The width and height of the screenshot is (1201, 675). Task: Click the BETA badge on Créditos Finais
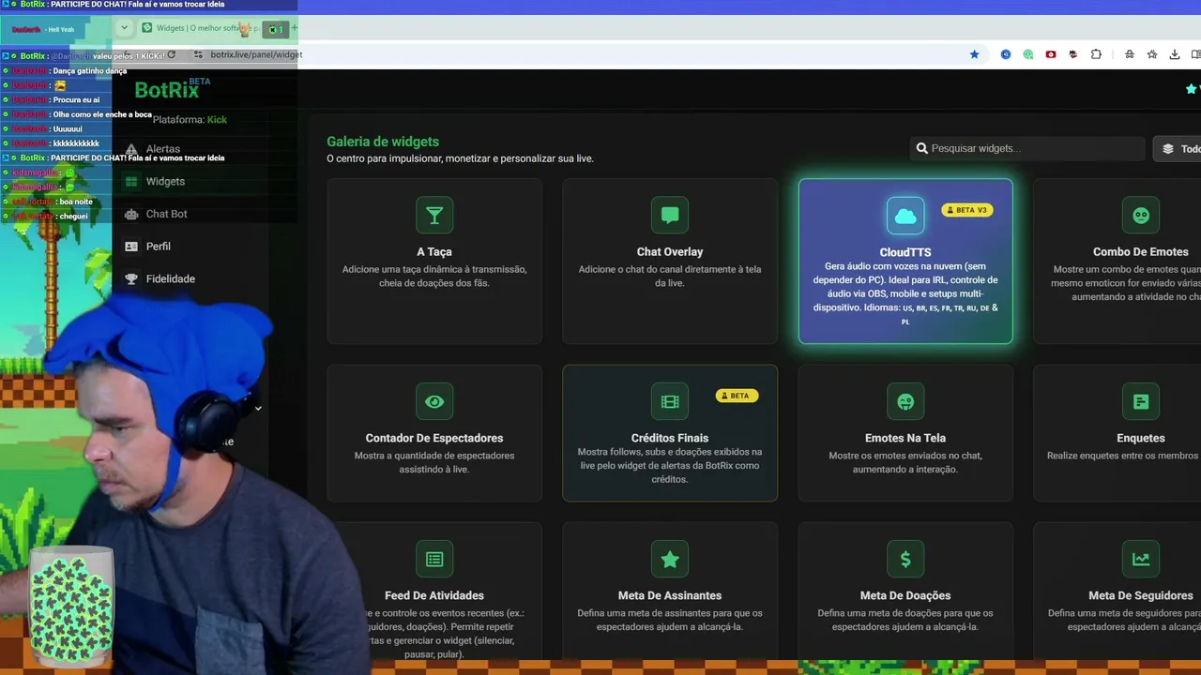pyautogui.click(x=737, y=396)
